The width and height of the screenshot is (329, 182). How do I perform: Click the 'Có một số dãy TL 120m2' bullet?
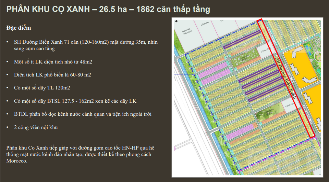[42, 88]
